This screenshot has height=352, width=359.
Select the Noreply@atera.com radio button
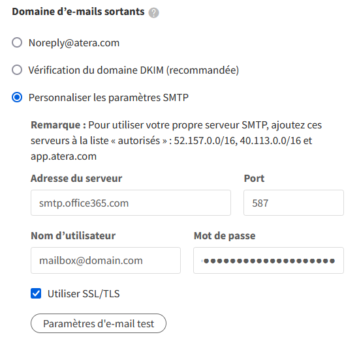tap(17, 42)
